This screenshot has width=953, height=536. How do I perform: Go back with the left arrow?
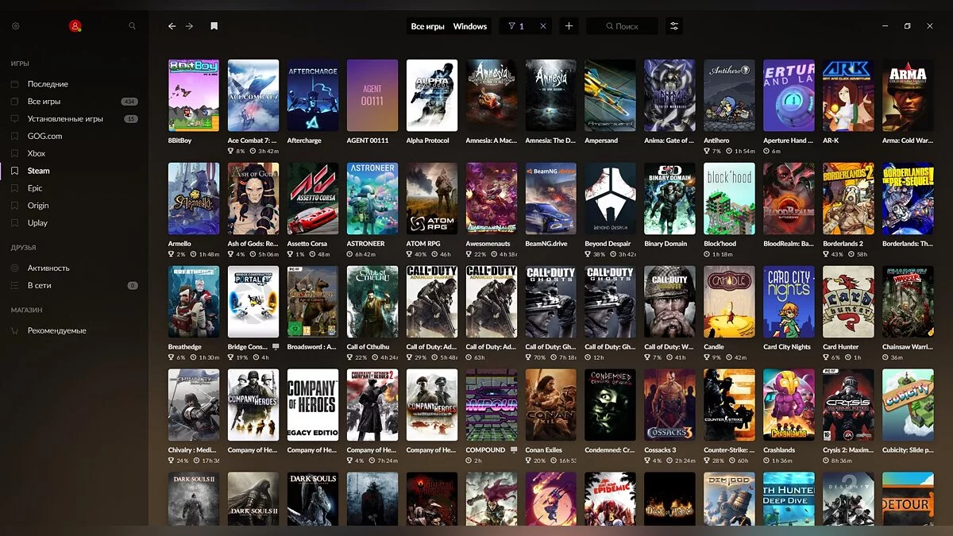click(x=172, y=26)
